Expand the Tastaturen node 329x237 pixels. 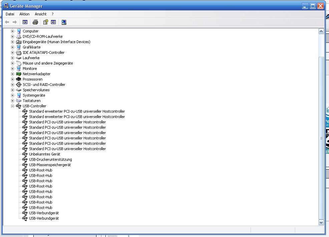pyautogui.click(x=12, y=101)
